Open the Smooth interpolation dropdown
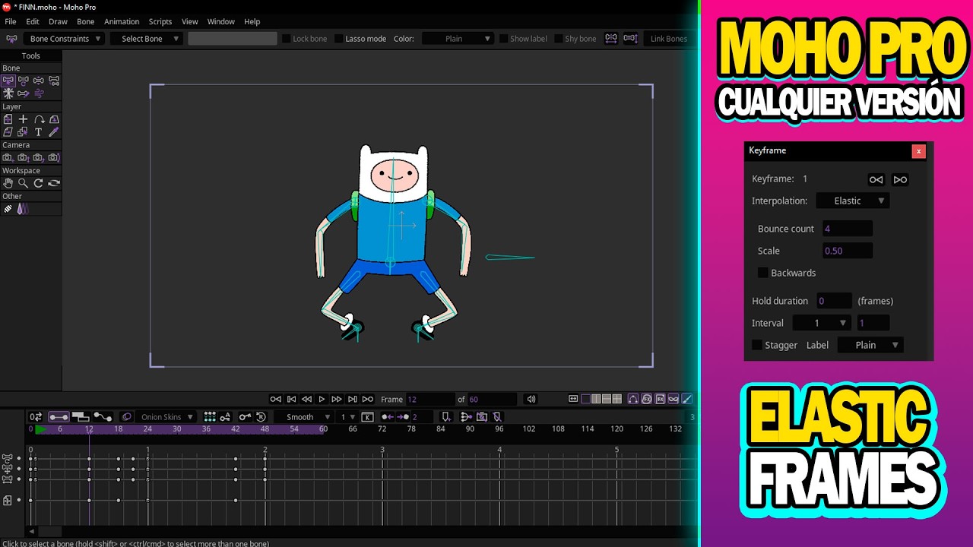 (x=305, y=417)
